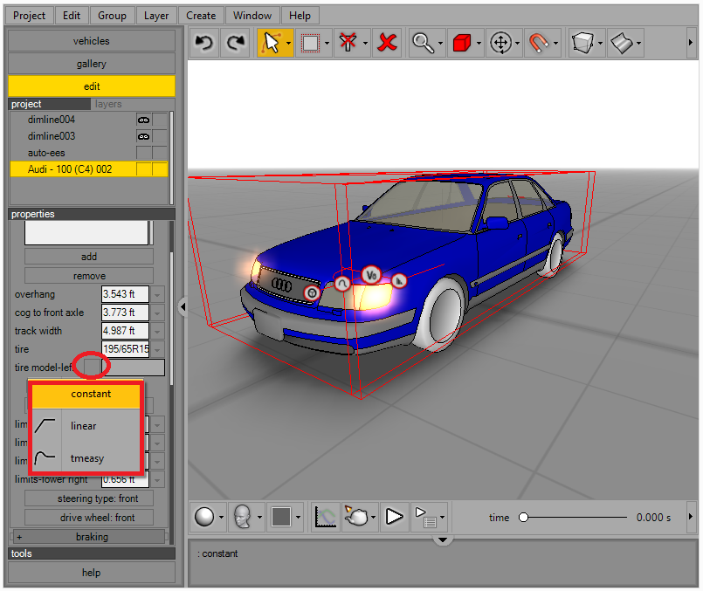
Task: Open dropdown arrow beside zoom tool
Action: 440,44
